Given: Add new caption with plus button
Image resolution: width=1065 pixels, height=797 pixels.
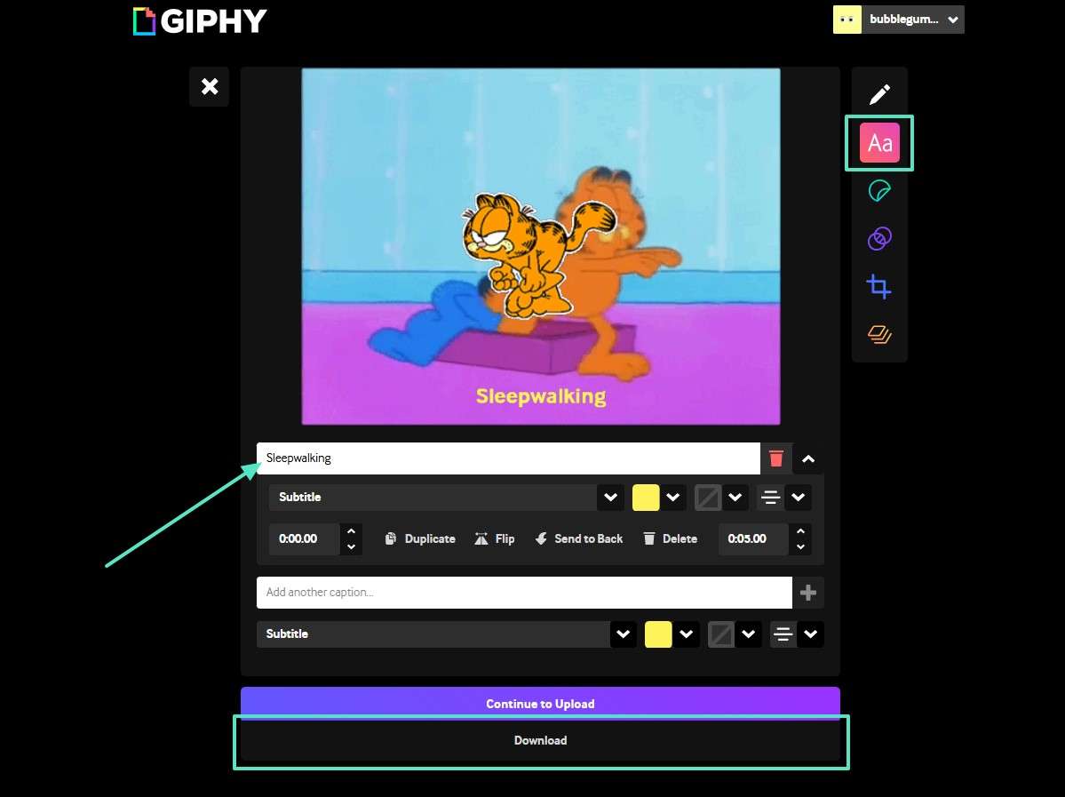Looking at the screenshot, I should click(808, 593).
